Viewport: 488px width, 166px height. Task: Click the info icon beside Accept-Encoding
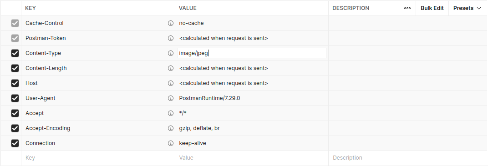point(171,128)
